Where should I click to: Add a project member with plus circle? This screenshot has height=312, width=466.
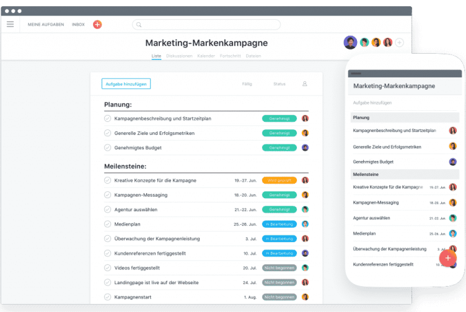[x=400, y=43]
